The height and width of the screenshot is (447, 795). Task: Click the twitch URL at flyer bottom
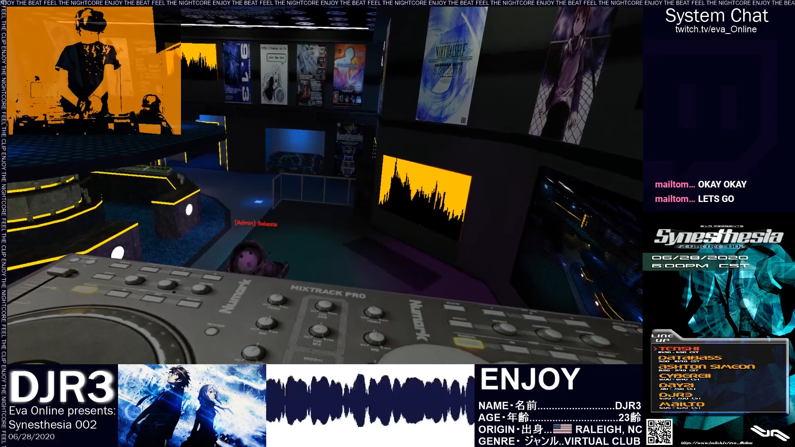716,443
